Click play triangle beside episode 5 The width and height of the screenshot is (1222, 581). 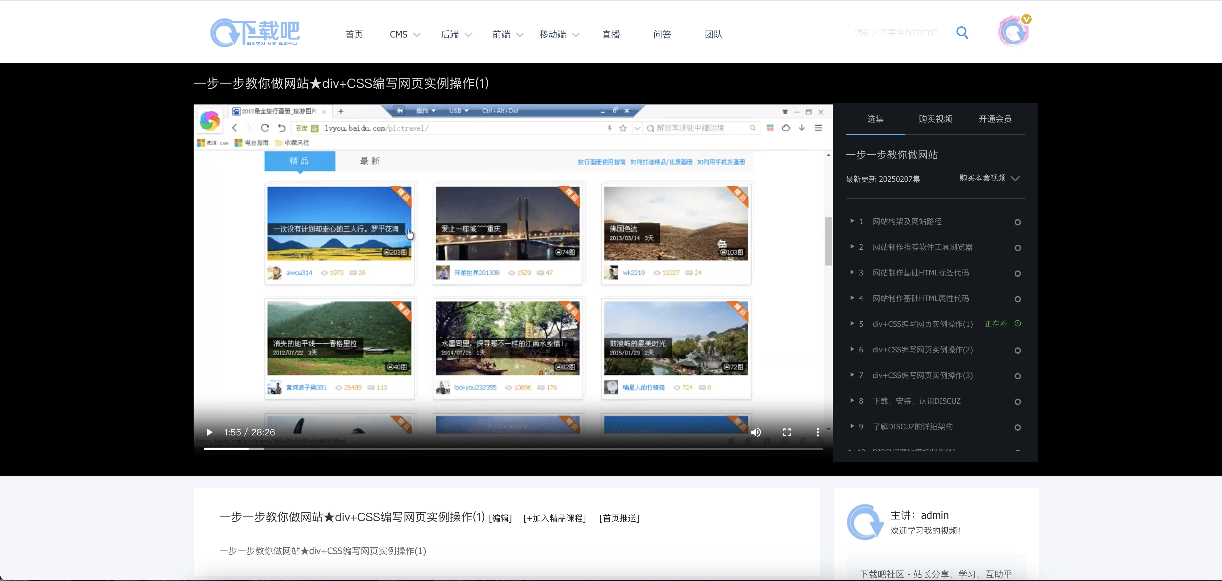(x=852, y=323)
